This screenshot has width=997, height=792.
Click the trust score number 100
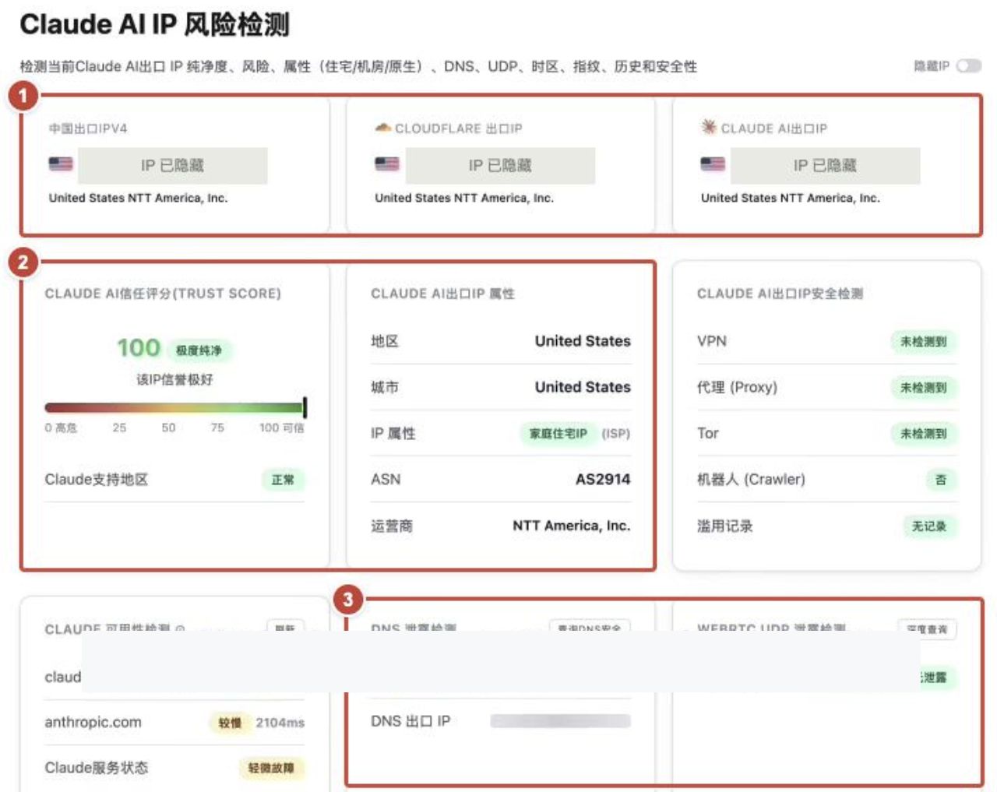139,347
